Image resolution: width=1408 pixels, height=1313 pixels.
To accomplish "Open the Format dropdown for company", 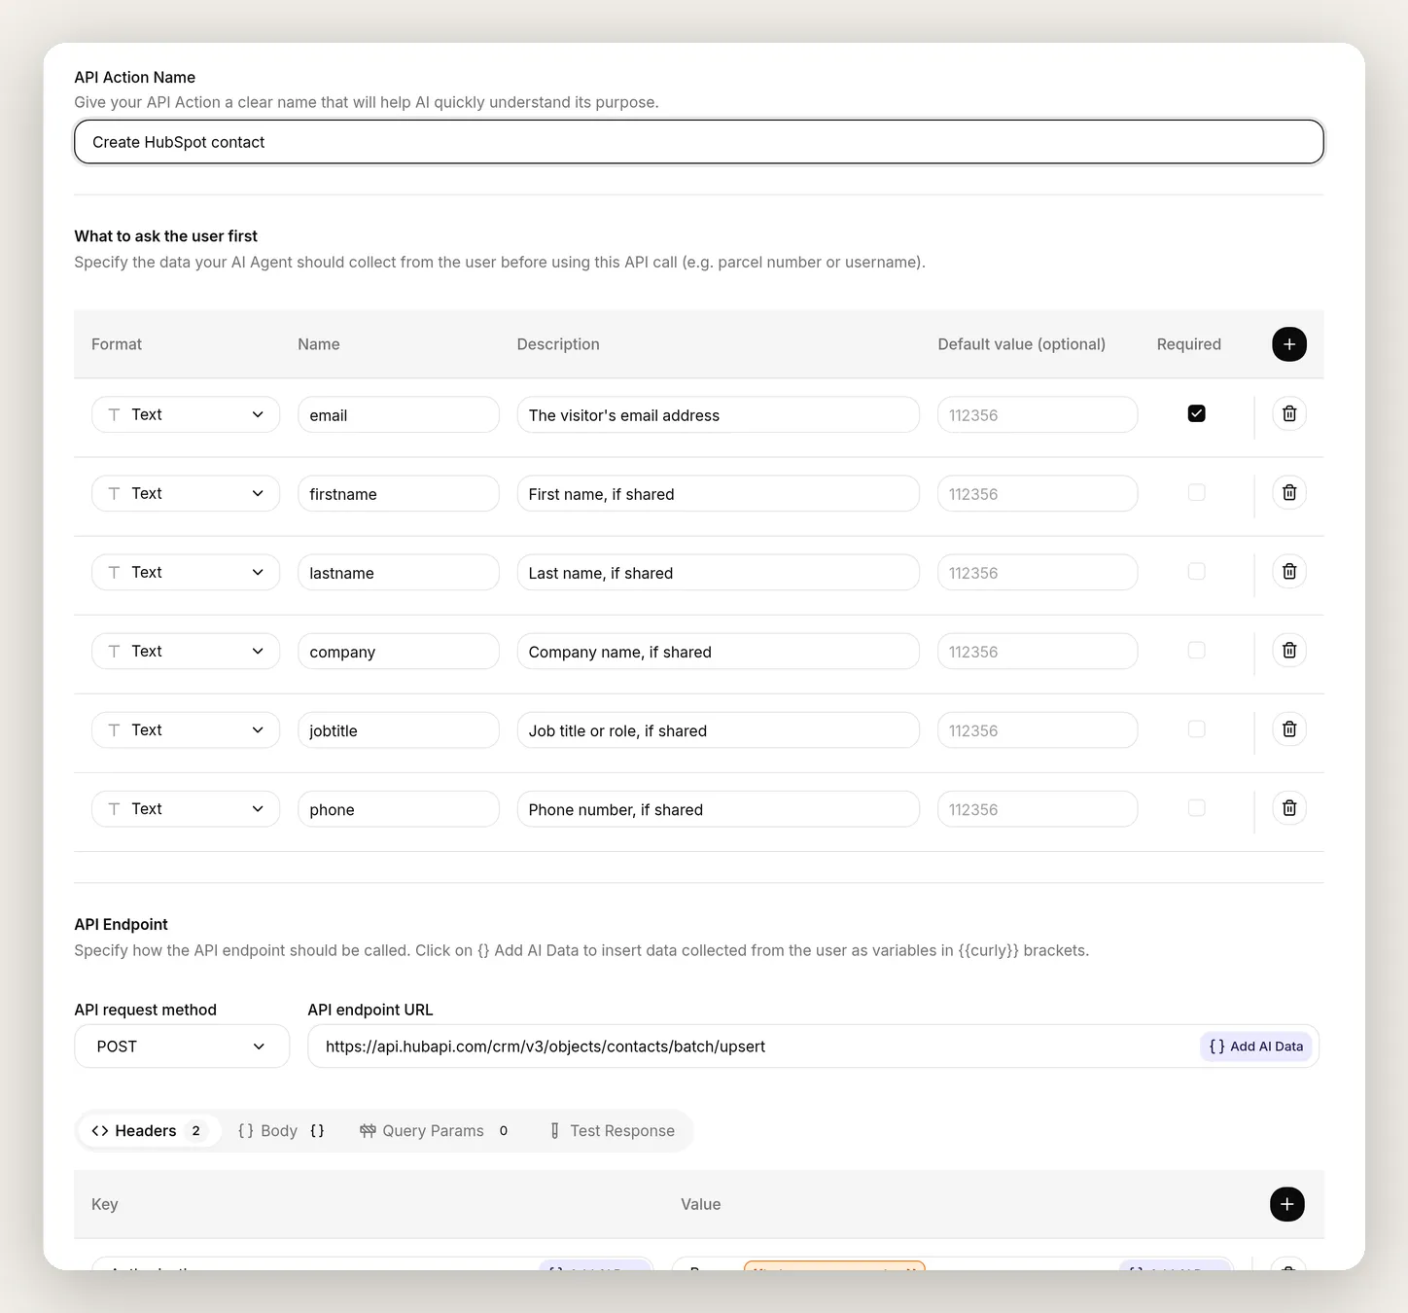I will (186, 651).
